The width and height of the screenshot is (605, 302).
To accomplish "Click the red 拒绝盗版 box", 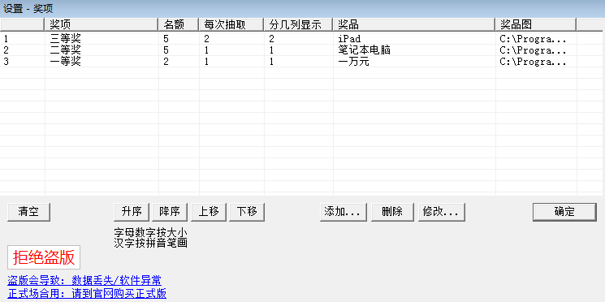I will point(44,257).
